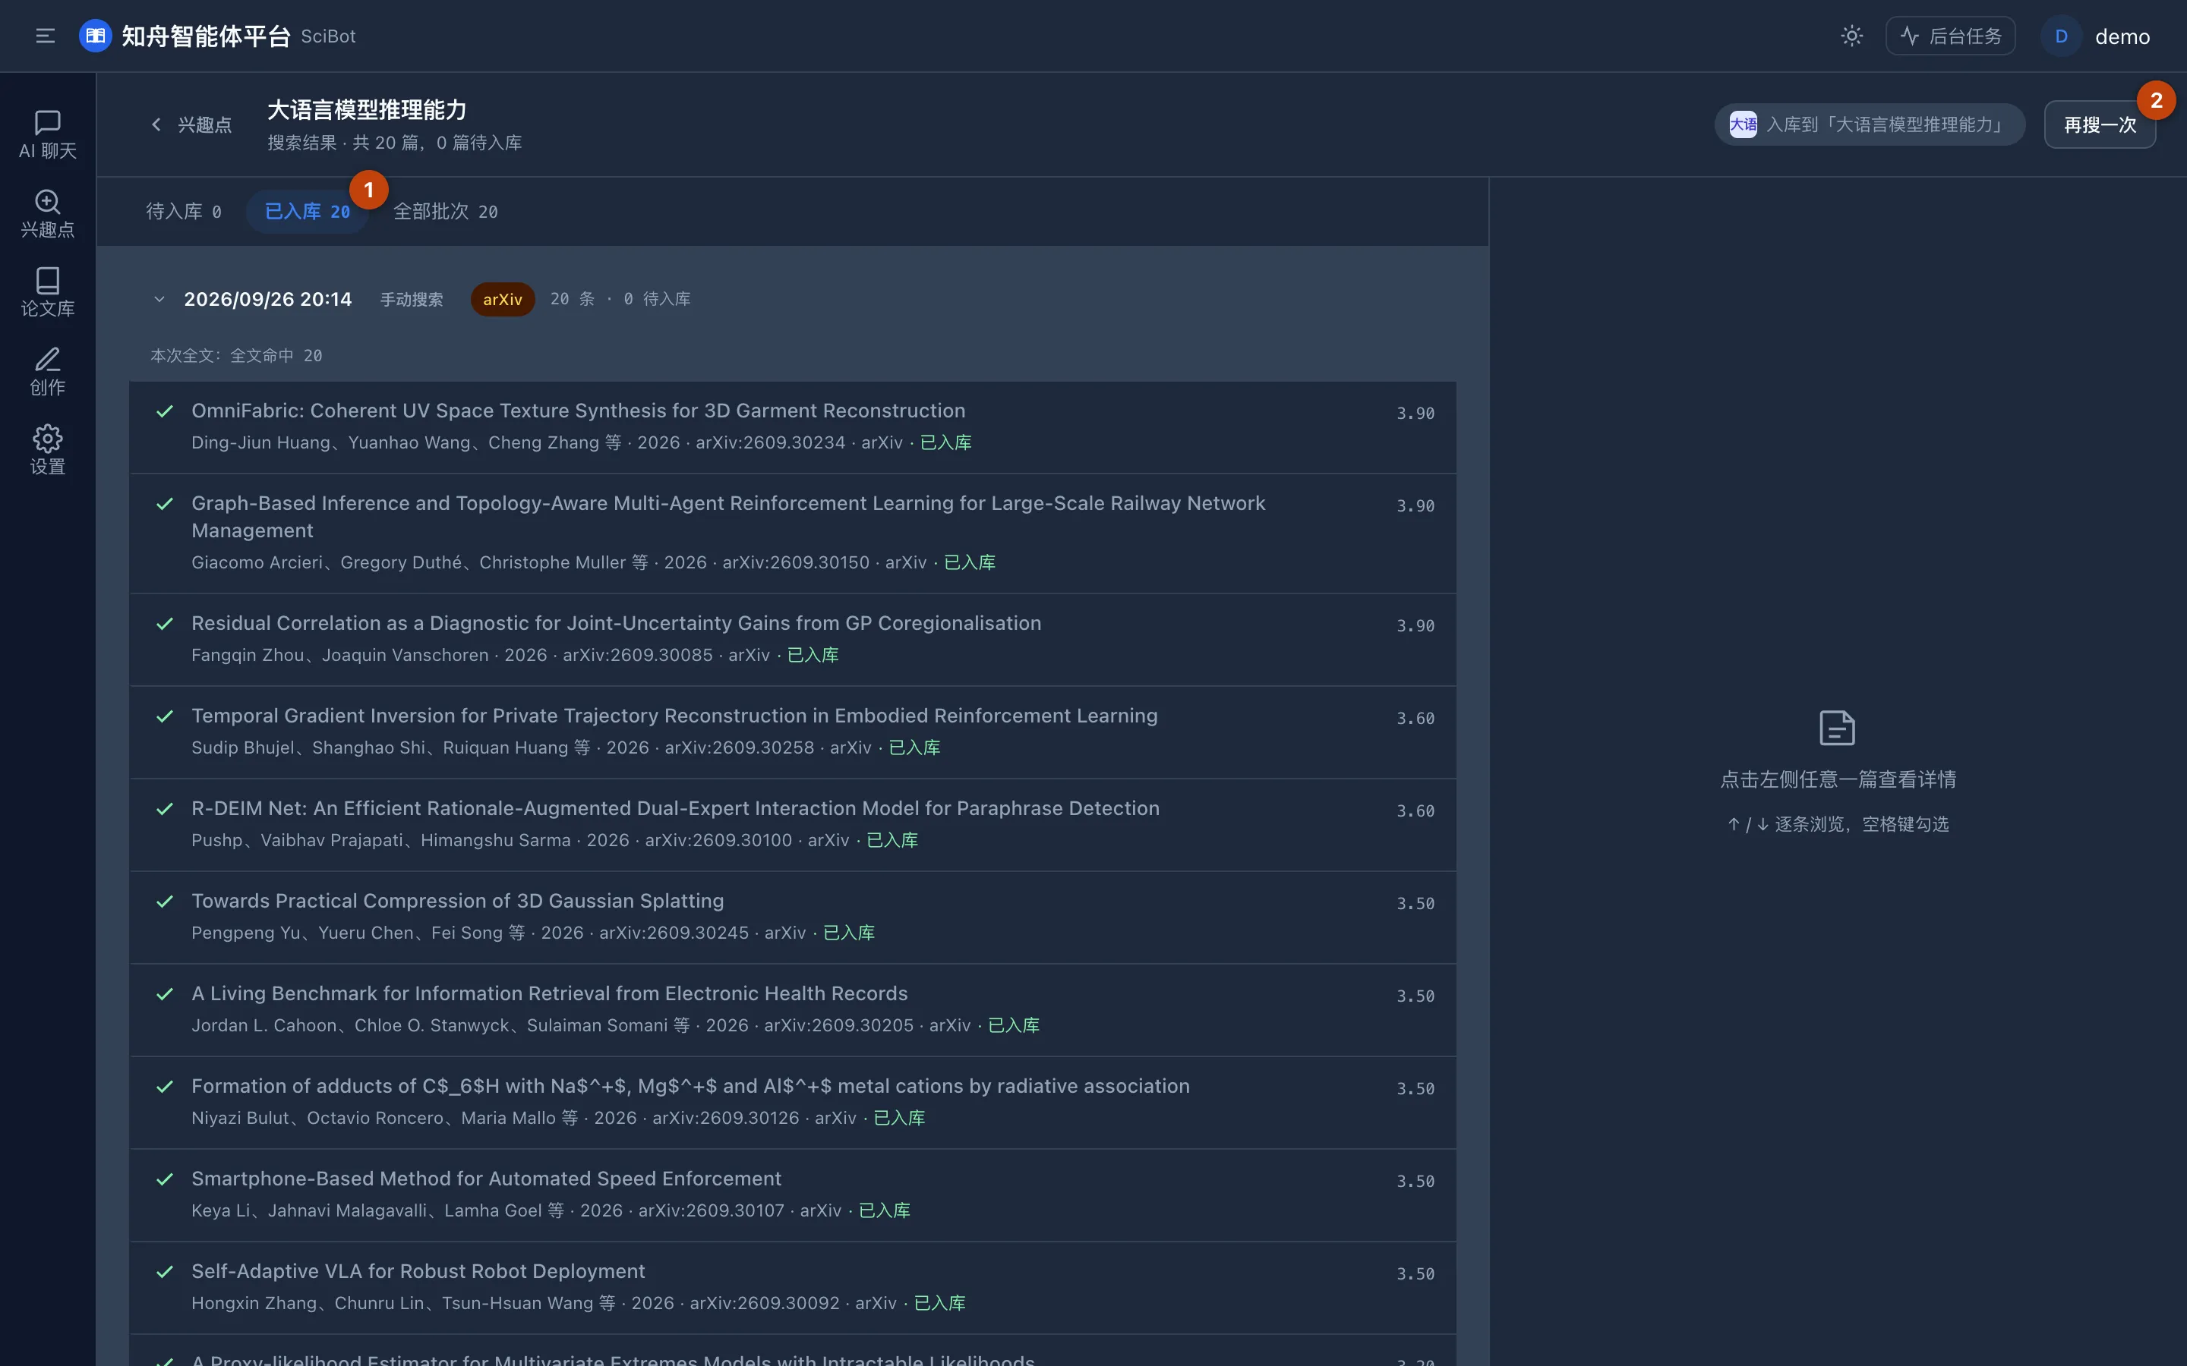
Task: Click the arXiv source badge
Action: coord(503,299)
